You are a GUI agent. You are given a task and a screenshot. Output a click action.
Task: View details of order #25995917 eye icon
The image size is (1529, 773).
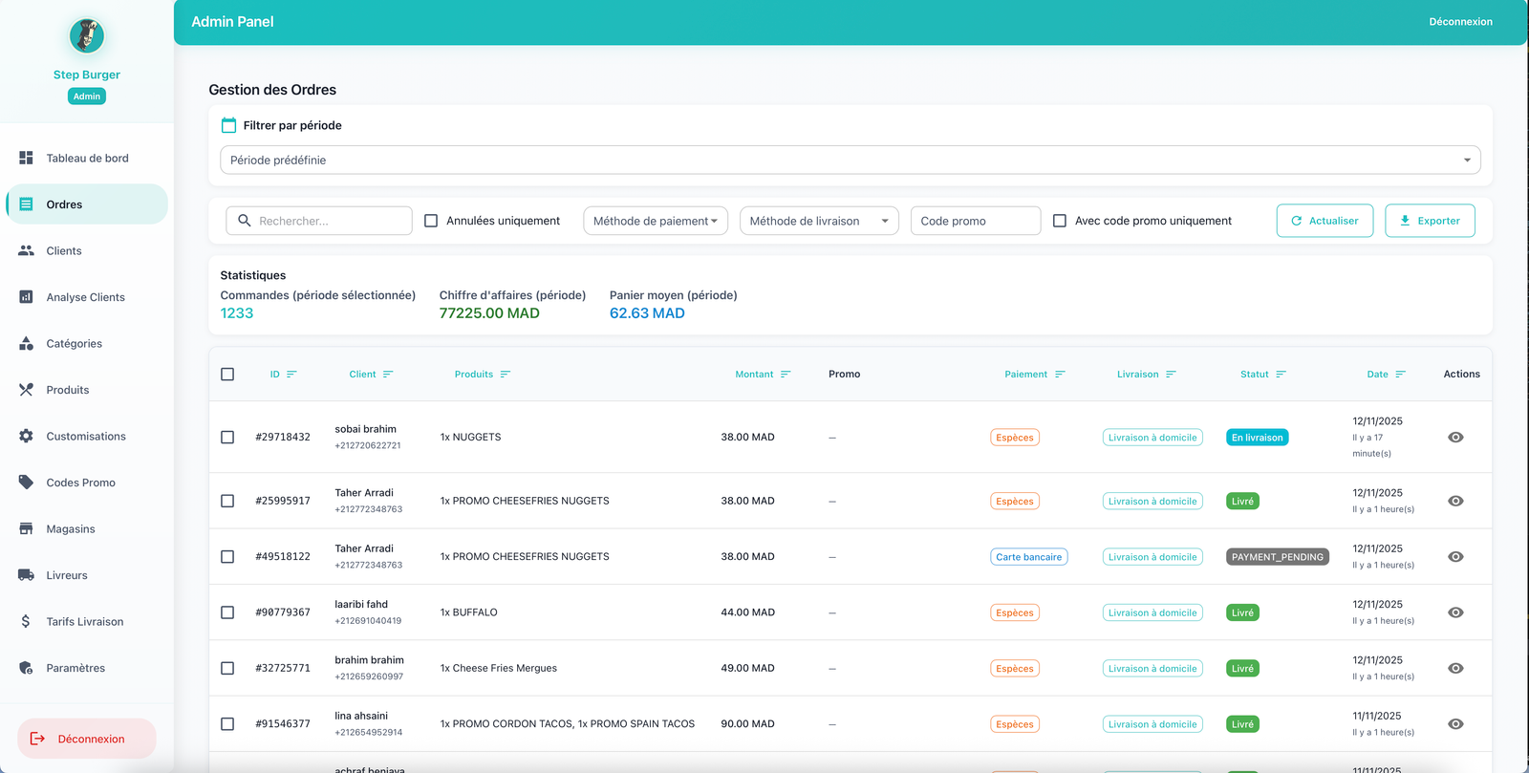pyautogui.click(x=1455, y=501)
